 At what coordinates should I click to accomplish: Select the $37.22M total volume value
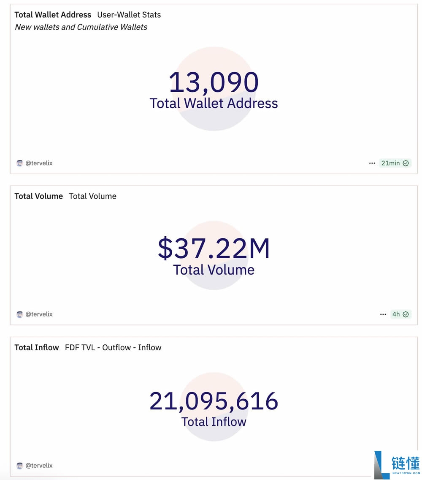(x=214, y=248)
